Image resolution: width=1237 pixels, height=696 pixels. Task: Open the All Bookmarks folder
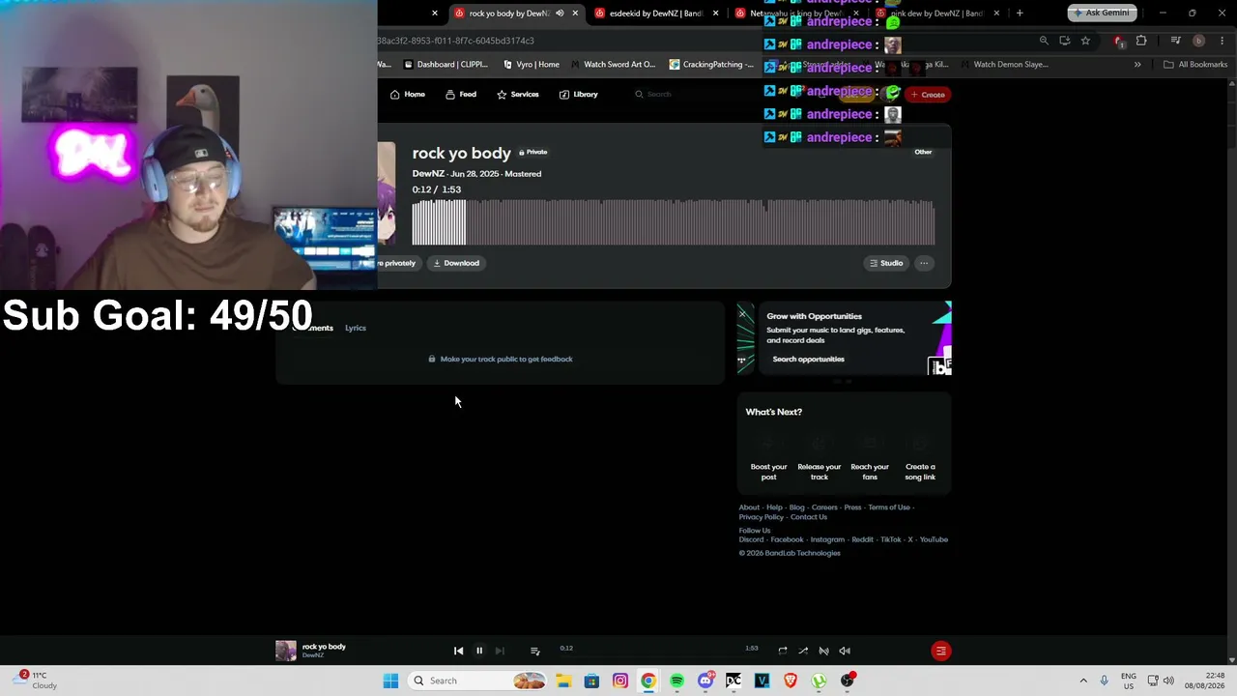1195,65
